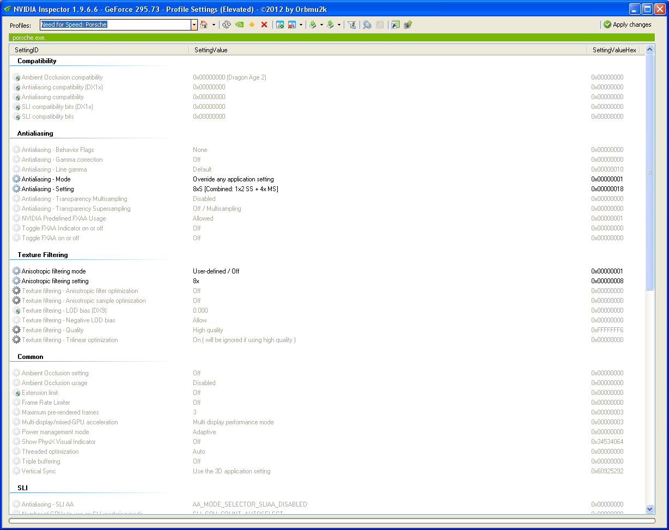Image resolution: width=669 pixels, height=530 pixels.
Task: Select the Frame Rate Limiter row
Action: point(327,403)
